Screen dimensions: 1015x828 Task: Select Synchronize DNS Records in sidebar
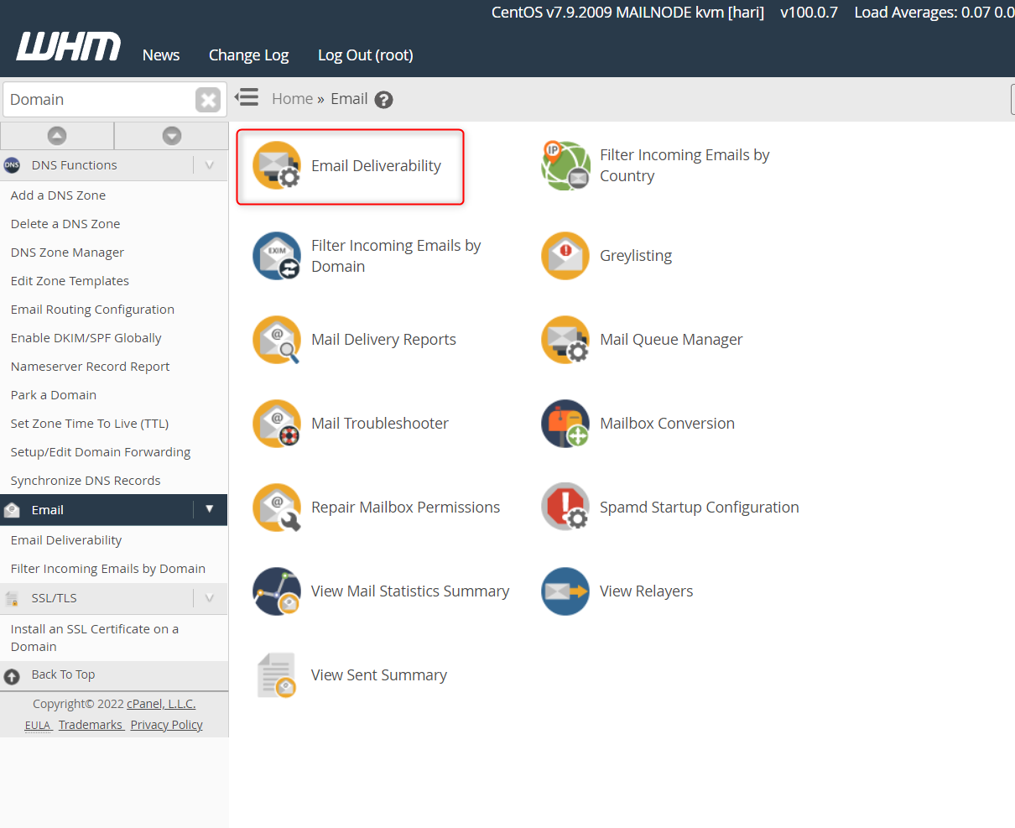point(86,481)
